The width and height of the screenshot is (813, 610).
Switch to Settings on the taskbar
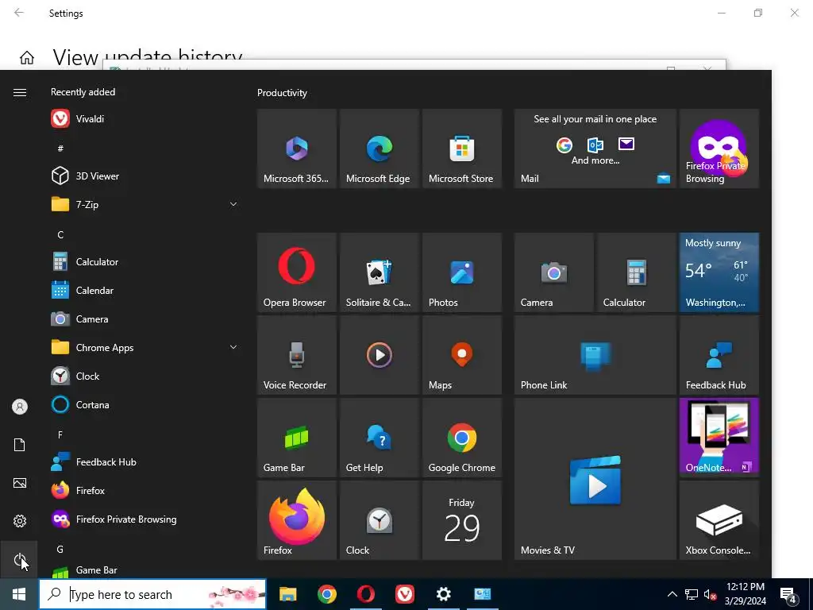[x=443, y=594]
